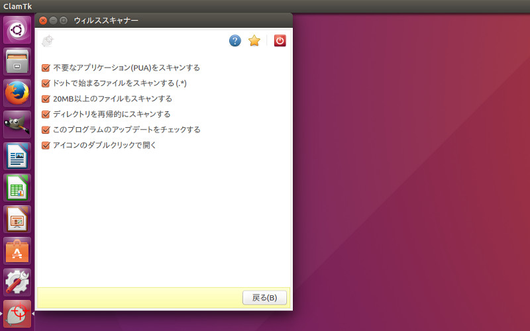Minimize the ウィルススキャナー window

53,21
